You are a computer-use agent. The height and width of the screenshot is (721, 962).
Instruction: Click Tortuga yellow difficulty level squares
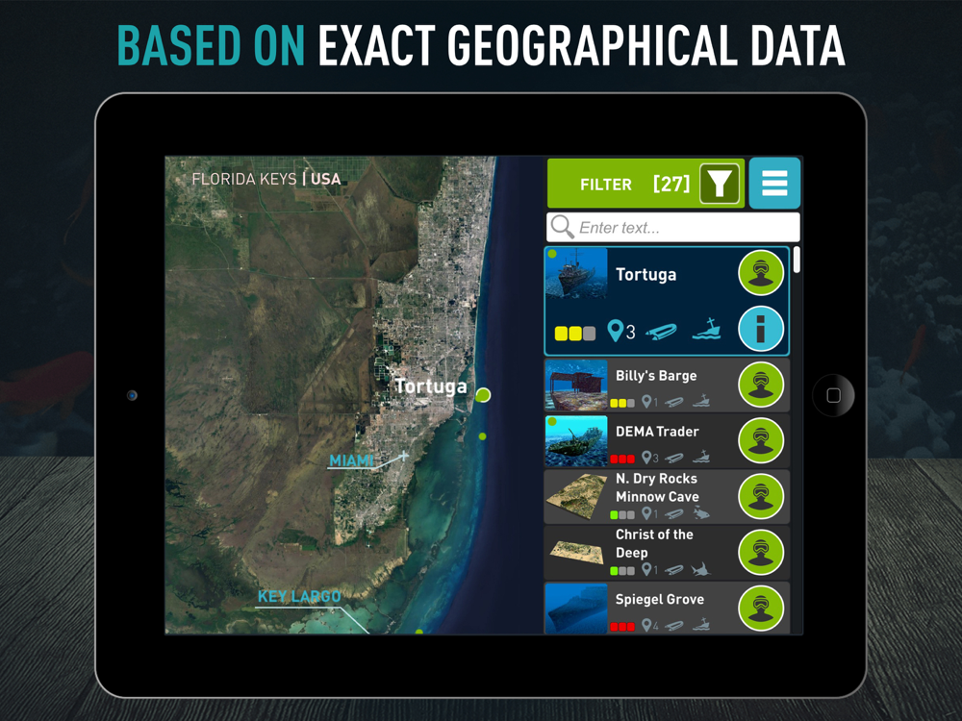pyautogui.click(x=575, y=334)
